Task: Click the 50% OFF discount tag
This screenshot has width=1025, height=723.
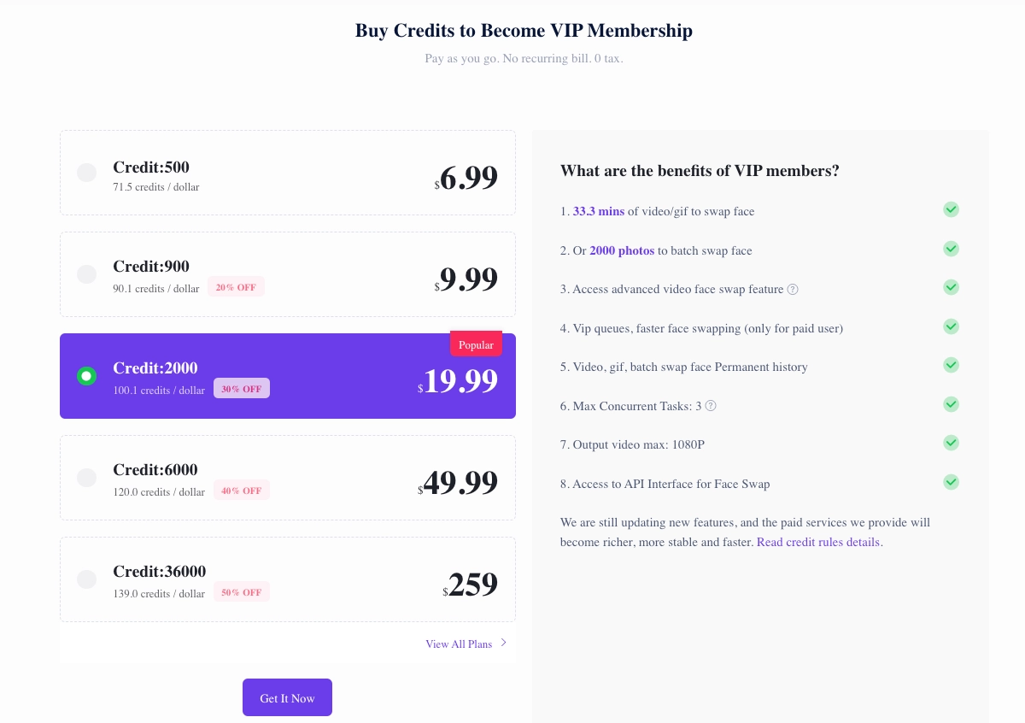Action: [x=242, y=592]
